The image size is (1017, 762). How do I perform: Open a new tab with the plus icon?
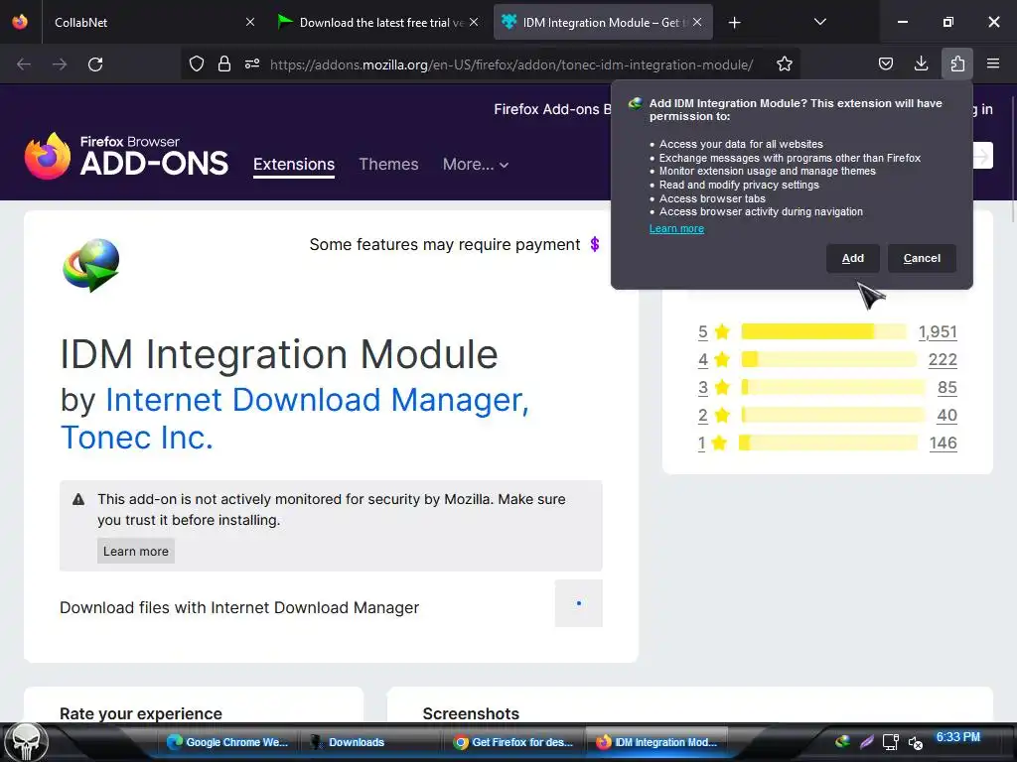click(734, 23)
